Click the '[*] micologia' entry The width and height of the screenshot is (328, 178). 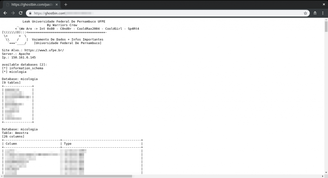coord(14,72)
